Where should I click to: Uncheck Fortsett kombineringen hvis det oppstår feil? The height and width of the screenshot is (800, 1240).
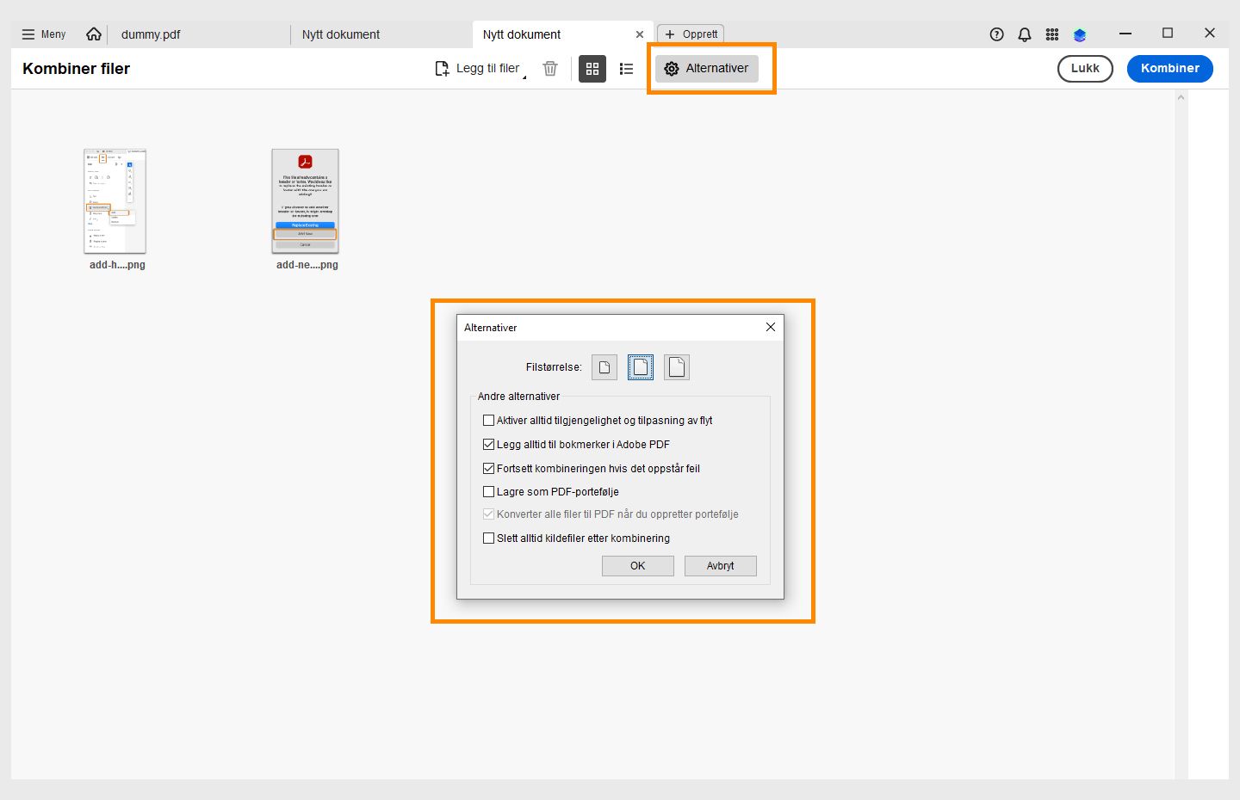click(489, 469)
